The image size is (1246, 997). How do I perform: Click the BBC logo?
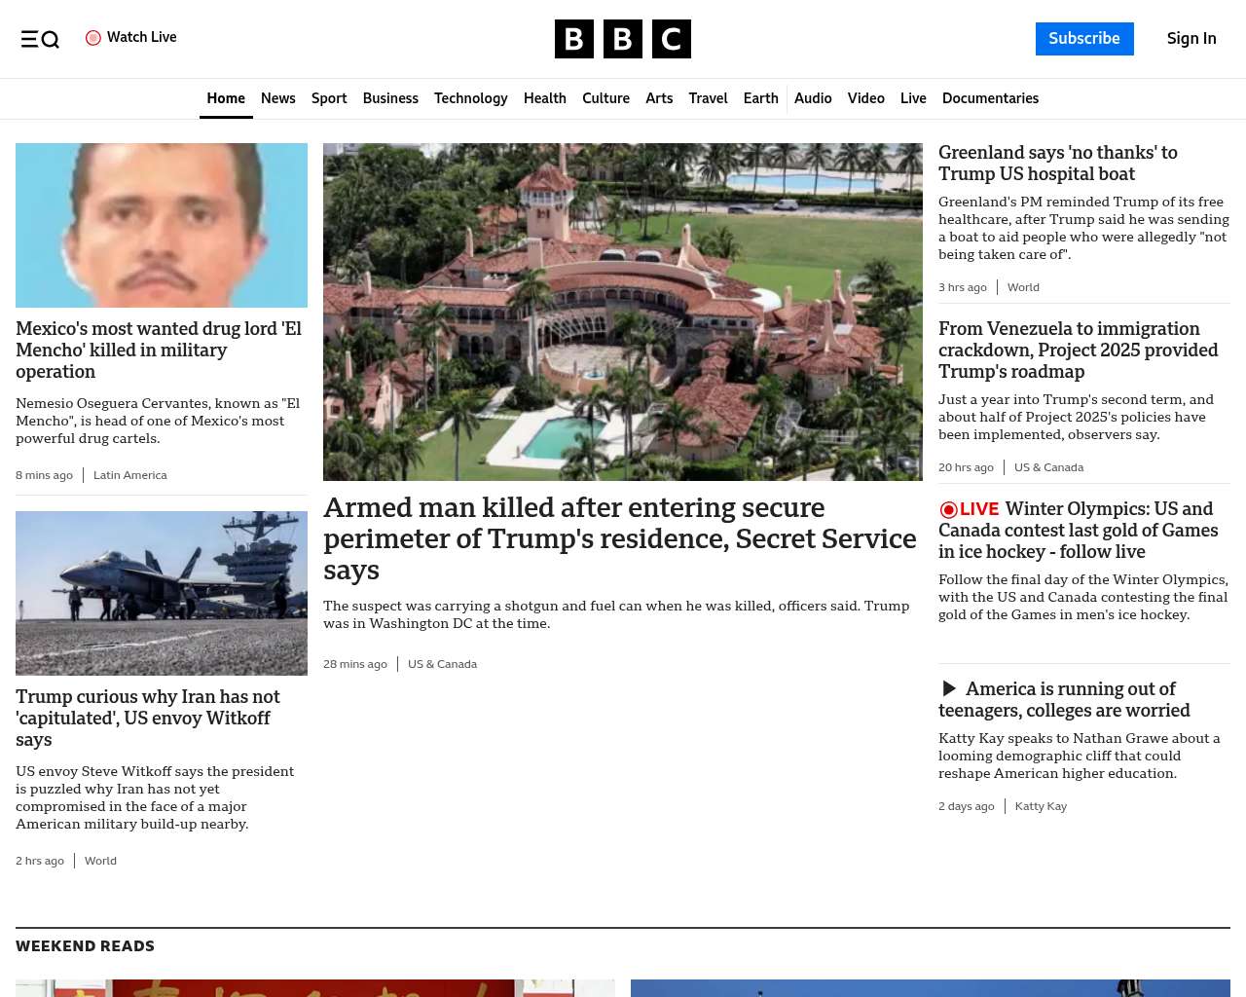click(x=622, y=39)
